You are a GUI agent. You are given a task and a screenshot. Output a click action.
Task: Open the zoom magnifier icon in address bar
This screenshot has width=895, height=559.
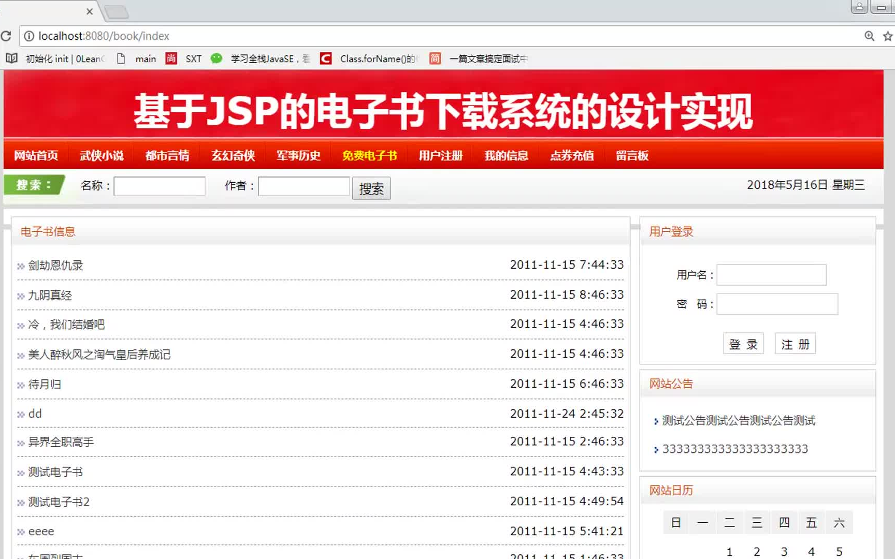pos(870,36)
